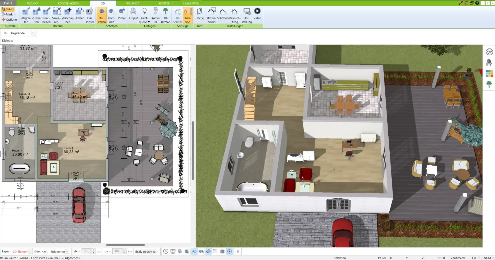Image resolution: width=495 pixels, height=260 pixels.
Task: Decrease the dy value stepper
Action: pos(124,253)
